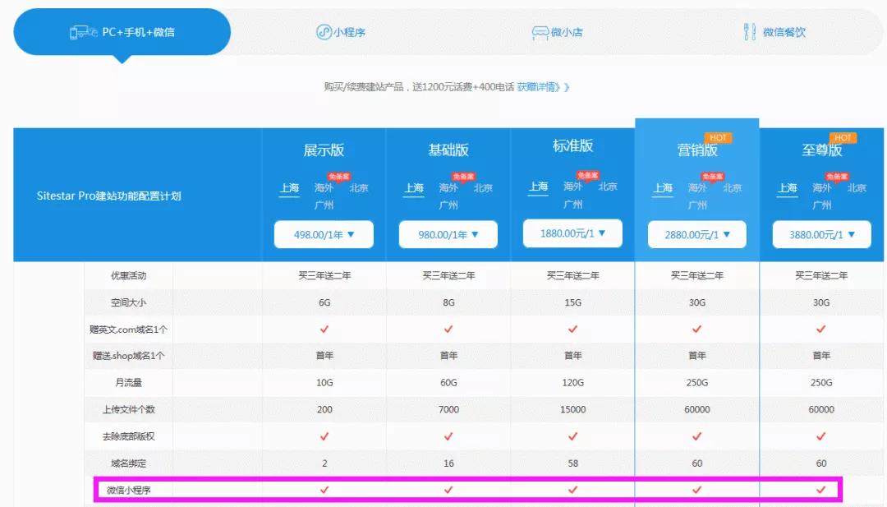This screenshot has height=507, width=887.
Task: Click the 展示版 plan heading
Action: pyautogui.click(x=324, y=150)
